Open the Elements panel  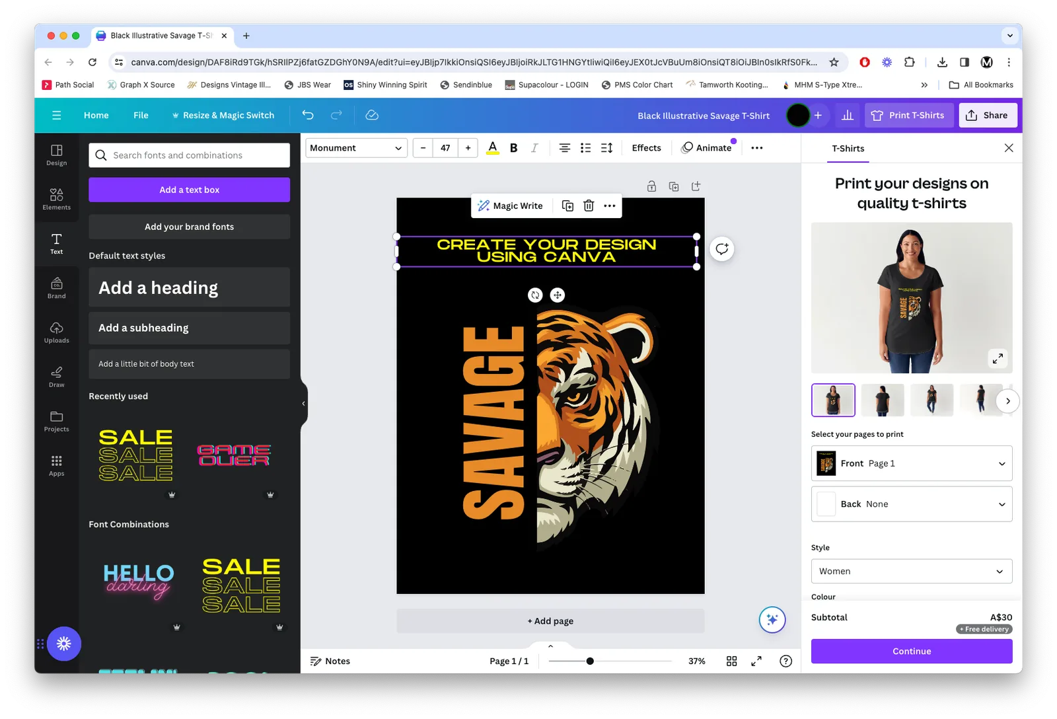[56, 199]
